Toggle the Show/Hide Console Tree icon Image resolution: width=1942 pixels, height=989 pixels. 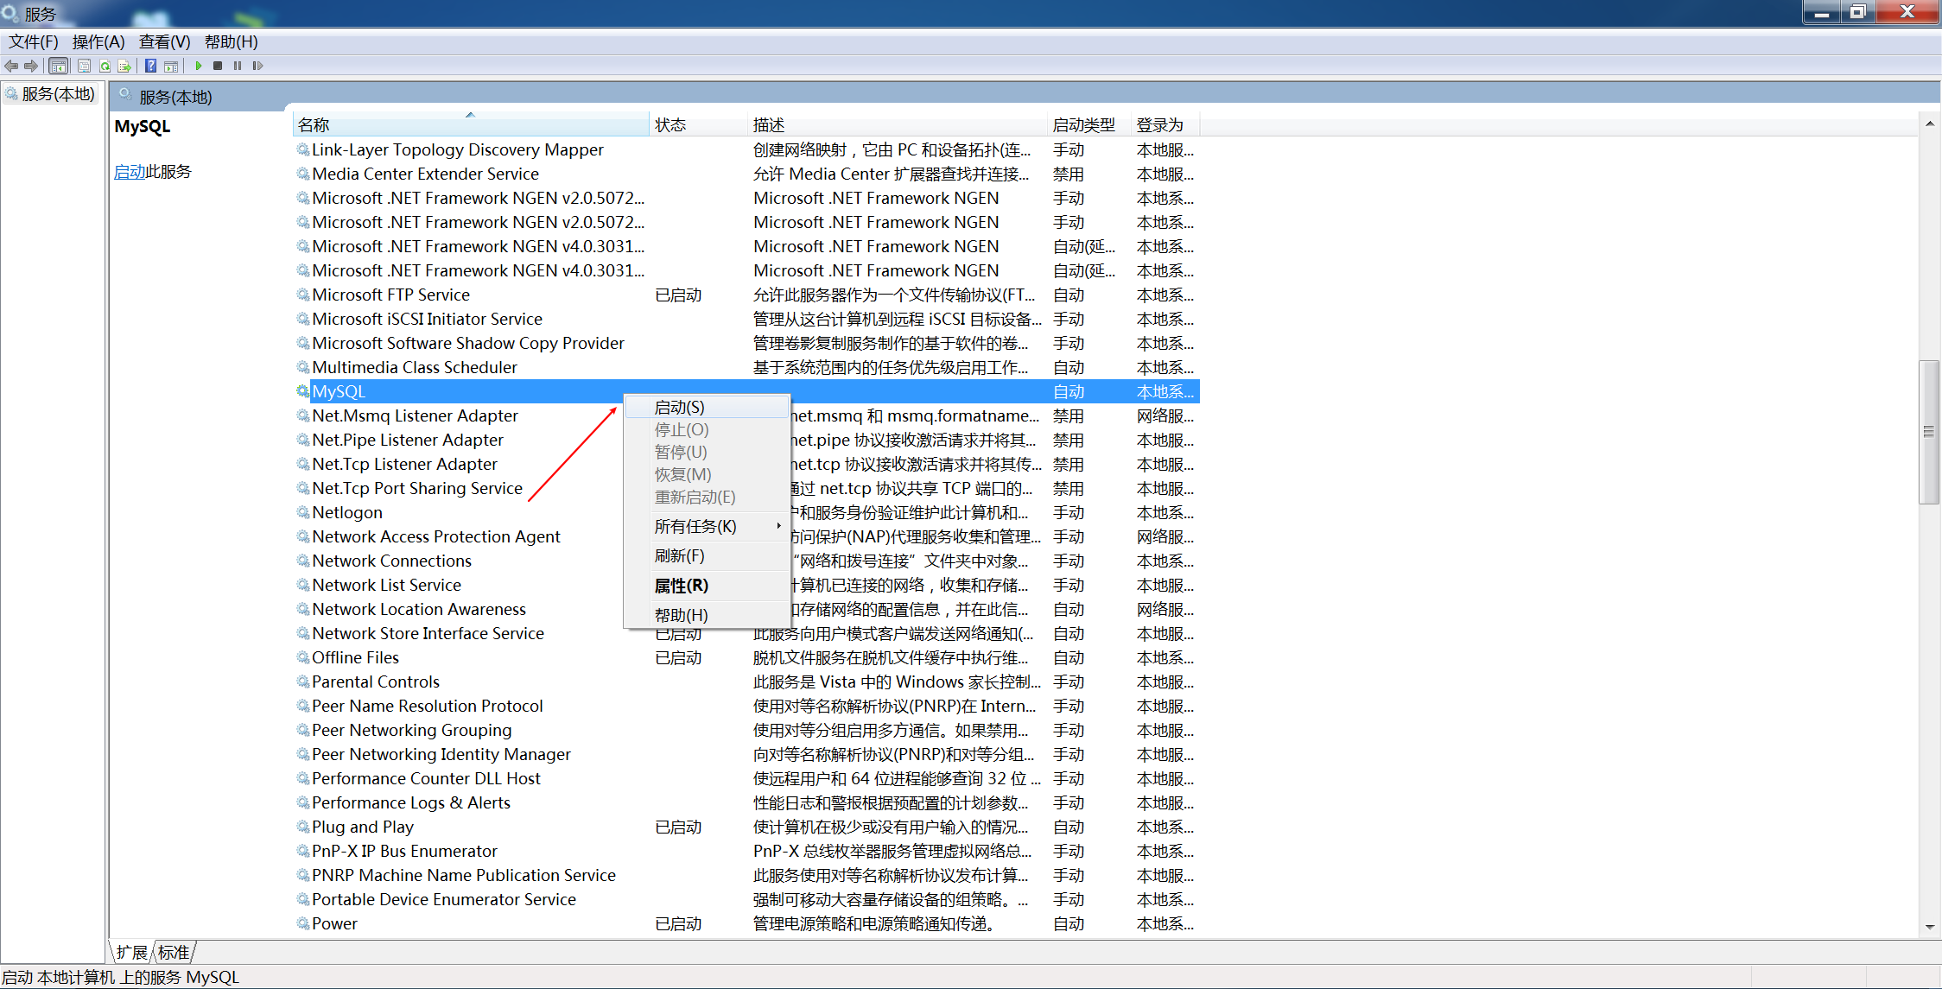click(58, 66)
